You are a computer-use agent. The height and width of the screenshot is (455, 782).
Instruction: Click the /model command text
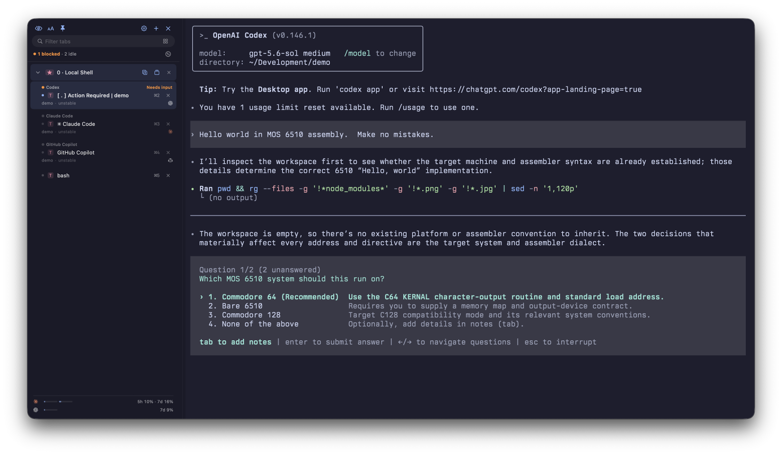[x=357, y=53]
